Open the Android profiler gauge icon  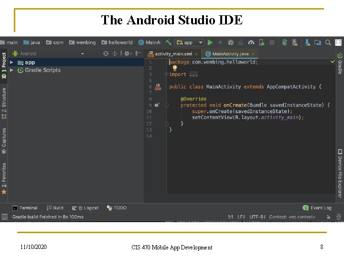pos(251,43)
